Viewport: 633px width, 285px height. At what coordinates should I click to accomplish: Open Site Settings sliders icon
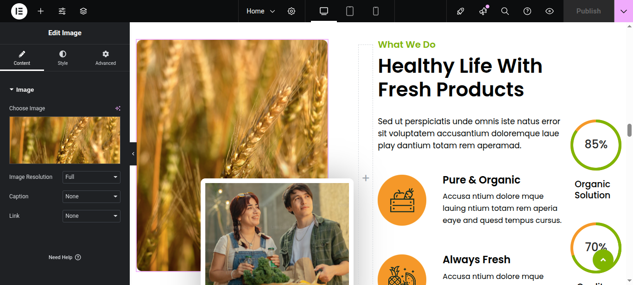[62, 11]
